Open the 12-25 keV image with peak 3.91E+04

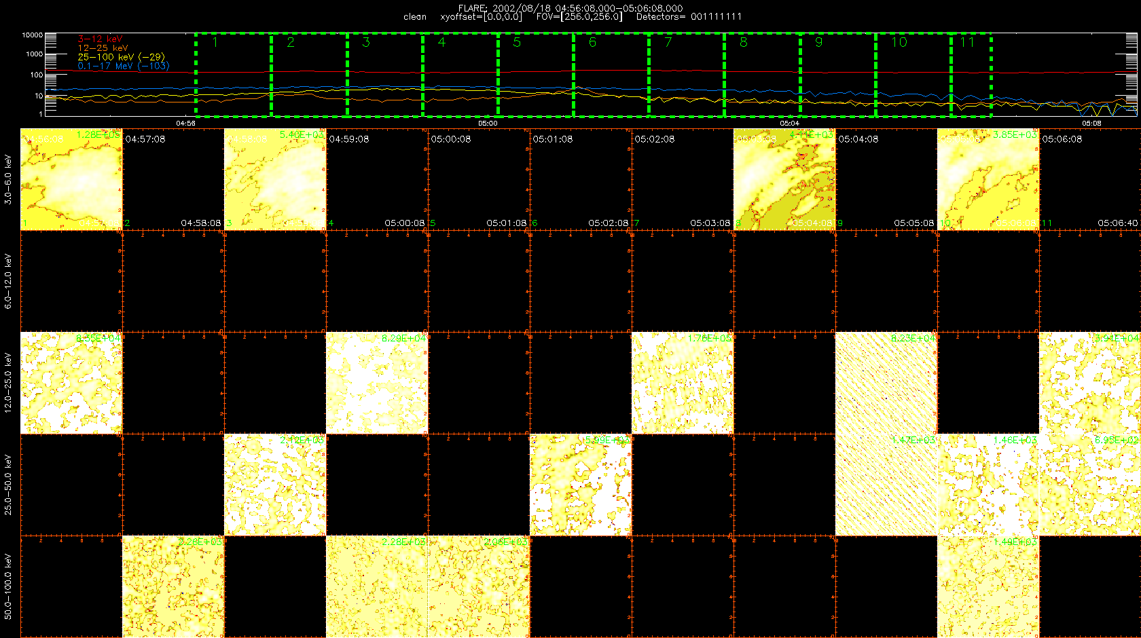1090,383
